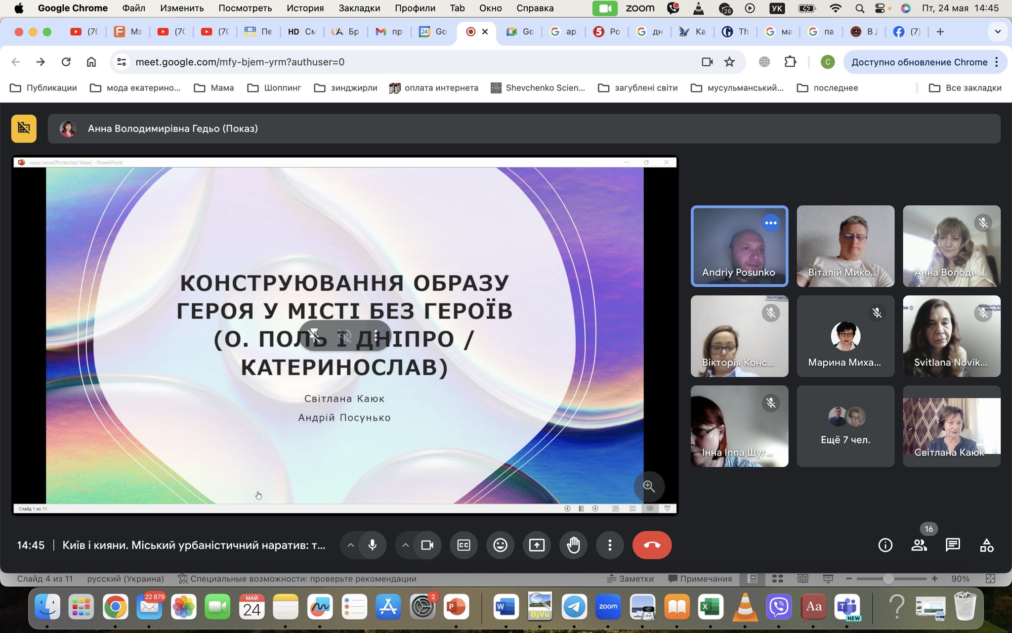Expand audio settings chevron beside microphone
The image size is (1012, 633).
pyautogui.click(x=351, y=545)
